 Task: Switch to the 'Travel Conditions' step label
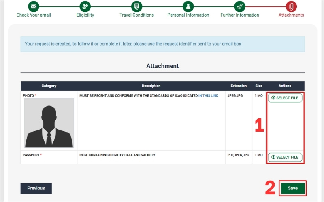136,15
